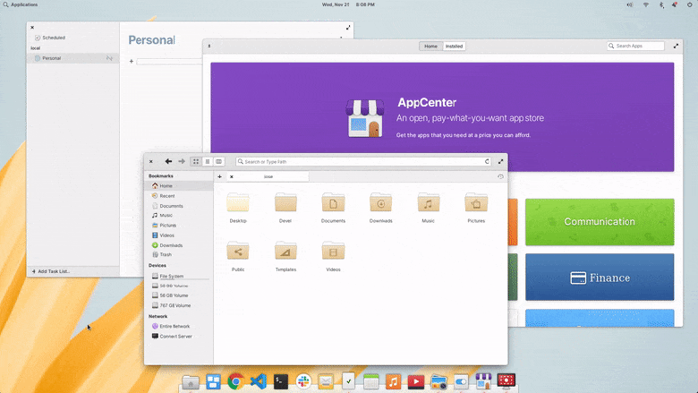Switch Files to grid icon view
This screenshot has width=698, height=393.
[196, 161]
